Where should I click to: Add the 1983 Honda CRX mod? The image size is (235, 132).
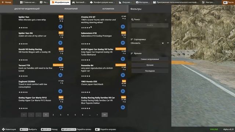click(123, 91)
